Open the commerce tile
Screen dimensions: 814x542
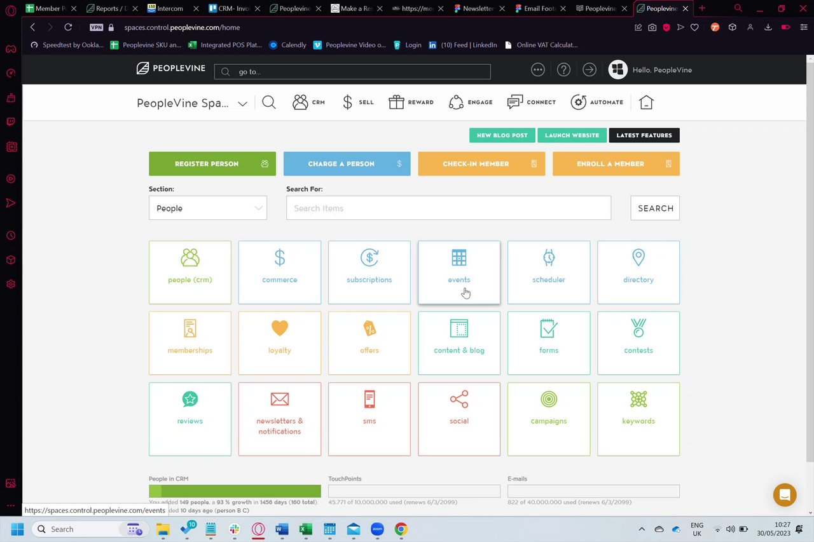(280, 272)
